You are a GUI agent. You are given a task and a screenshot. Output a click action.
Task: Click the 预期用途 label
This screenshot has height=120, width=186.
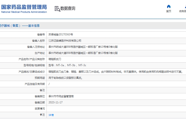(40, 78)
